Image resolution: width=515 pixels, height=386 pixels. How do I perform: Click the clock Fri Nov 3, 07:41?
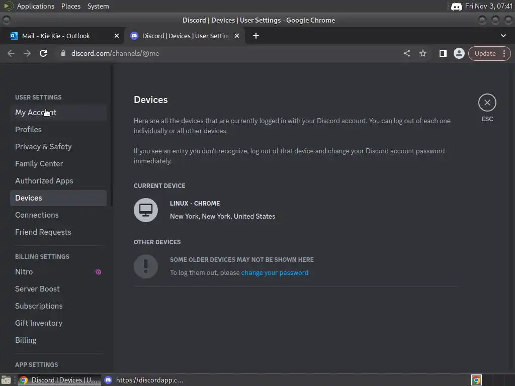pos(489,6)
